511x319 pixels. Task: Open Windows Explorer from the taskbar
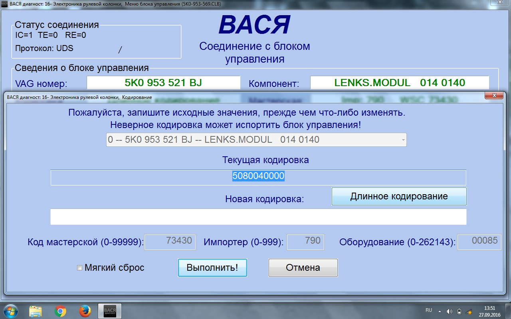(35, 311)
